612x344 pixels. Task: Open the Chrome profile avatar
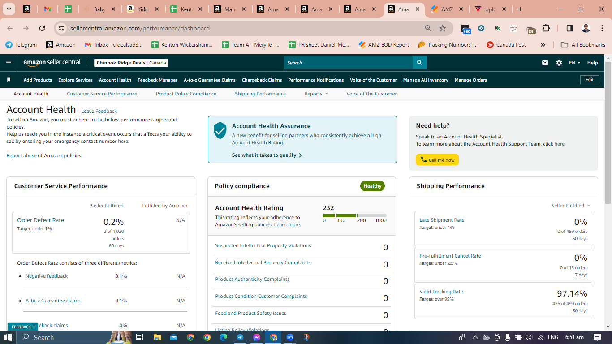point(586,28)
